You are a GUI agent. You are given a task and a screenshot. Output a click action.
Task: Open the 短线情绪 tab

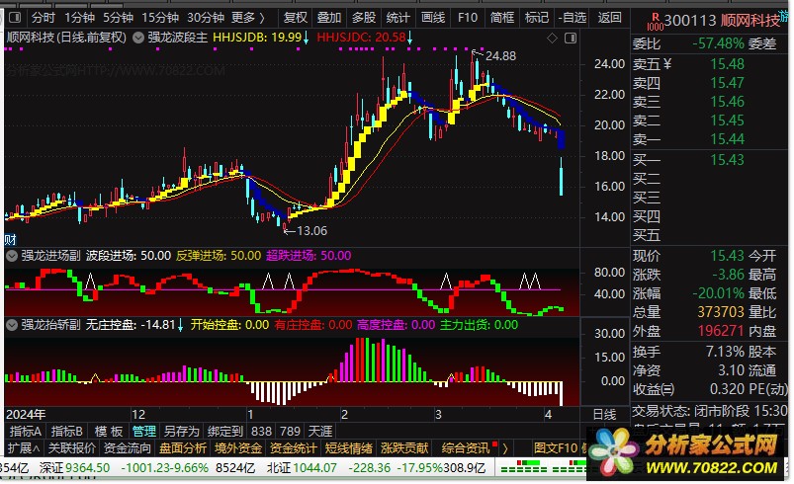point(348,448)
